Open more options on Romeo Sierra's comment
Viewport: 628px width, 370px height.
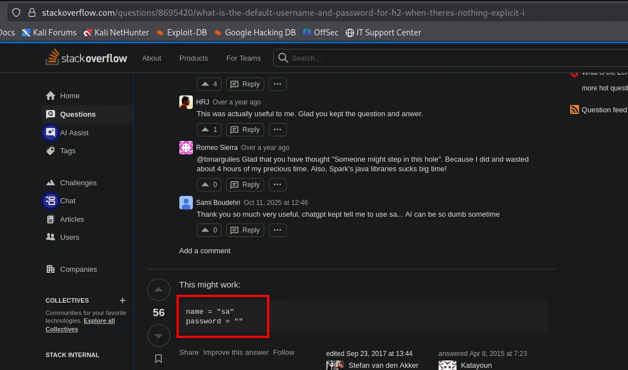tap(278, 185)
